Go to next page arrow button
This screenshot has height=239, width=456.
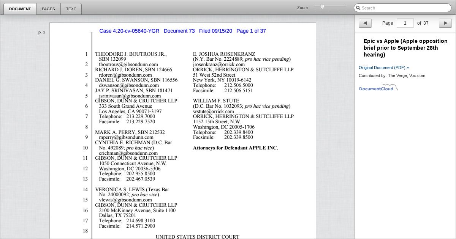click(x=445, y=23)
